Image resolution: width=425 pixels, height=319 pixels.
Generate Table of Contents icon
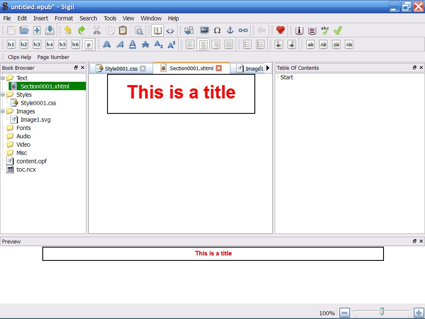click(x=312, y=31)
